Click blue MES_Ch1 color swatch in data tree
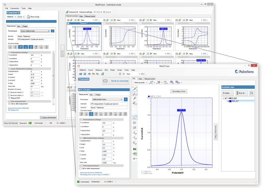Screen dimensions: 265x188 pos(230,101)
